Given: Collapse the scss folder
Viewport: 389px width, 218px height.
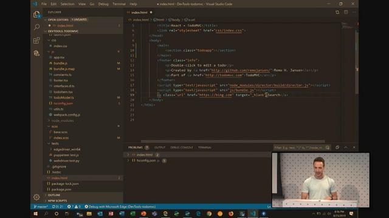Looking at the screenshot, I should (55, 127).
